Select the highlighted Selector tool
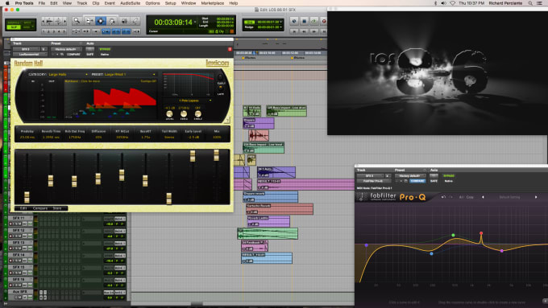The height and width of the screenshot is (308, 548). [x=101, y=21]
